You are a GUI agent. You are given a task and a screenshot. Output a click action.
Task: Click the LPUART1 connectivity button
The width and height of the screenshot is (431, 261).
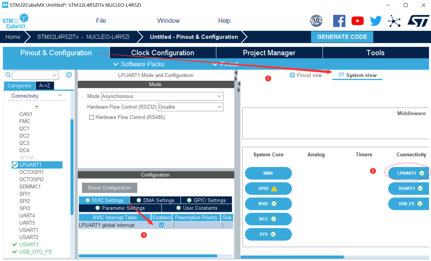pos(409,173)
